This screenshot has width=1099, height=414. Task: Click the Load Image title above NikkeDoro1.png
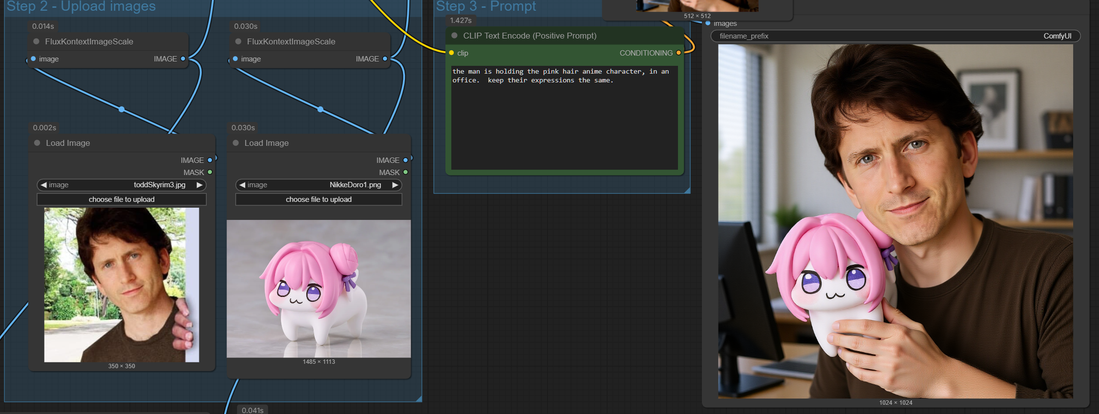point(267,143)
